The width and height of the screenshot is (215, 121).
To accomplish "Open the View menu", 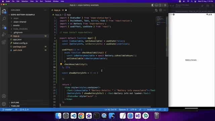I will (32, 1).
